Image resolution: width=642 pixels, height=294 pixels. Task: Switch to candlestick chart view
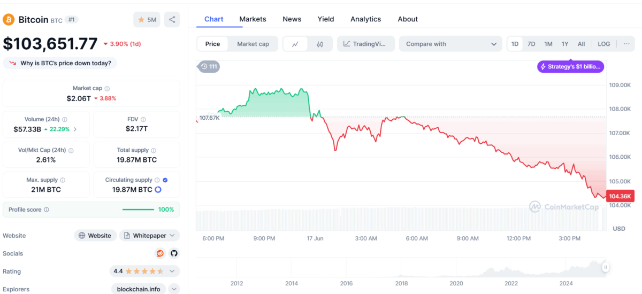(320, 44)
